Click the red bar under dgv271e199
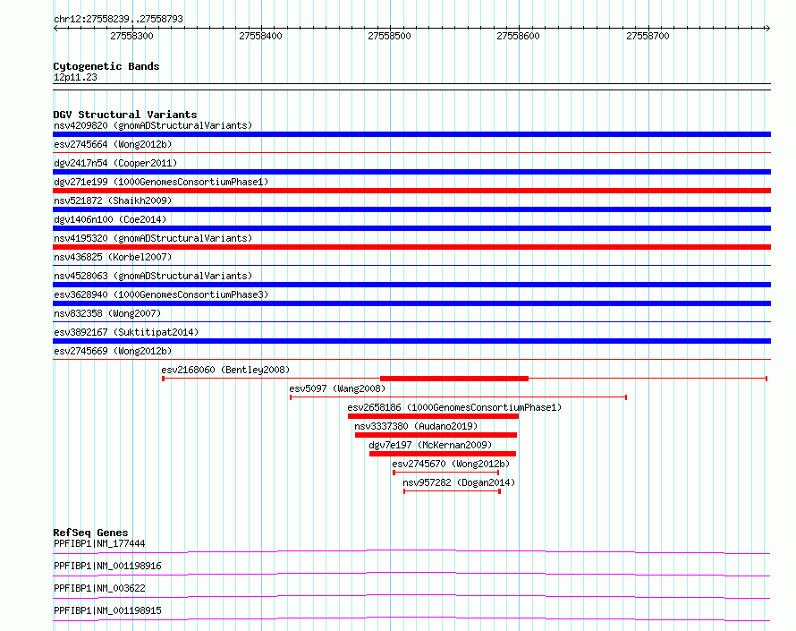Image resolution: width=796 pixels, height=631 pixels. click(411, 191)
